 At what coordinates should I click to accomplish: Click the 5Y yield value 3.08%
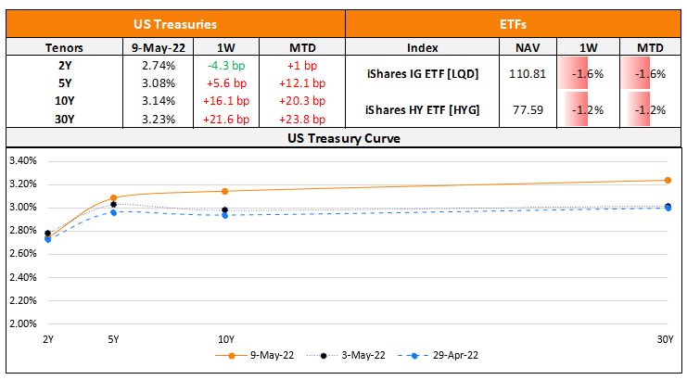(149, 83)
